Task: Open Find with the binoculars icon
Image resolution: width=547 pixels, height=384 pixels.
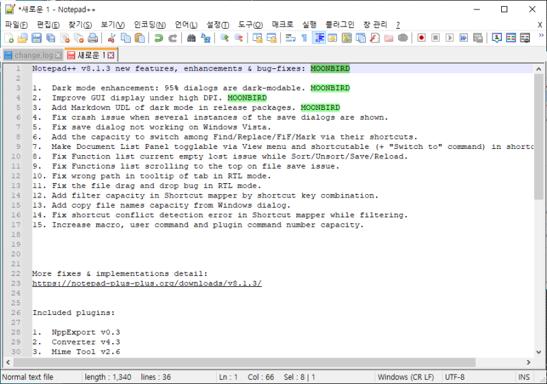Action: click(x=191, y=38)
